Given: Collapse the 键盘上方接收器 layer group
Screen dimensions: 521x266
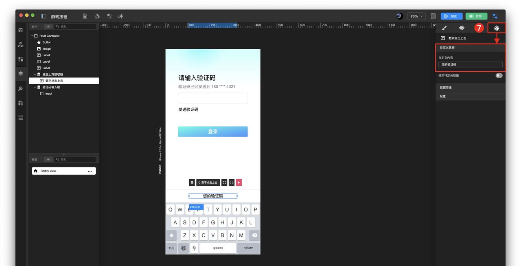Looking at the screenshot, I should 35,74.
